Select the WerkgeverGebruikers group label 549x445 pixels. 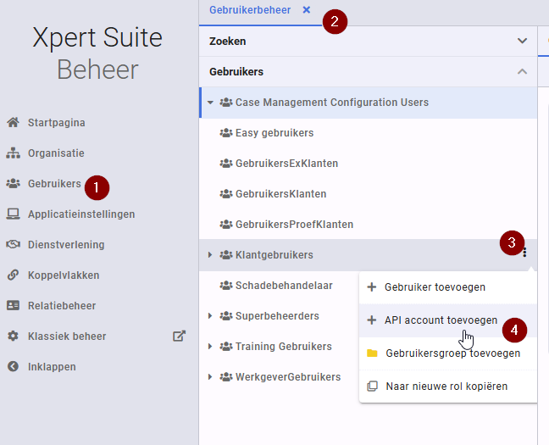288,377
